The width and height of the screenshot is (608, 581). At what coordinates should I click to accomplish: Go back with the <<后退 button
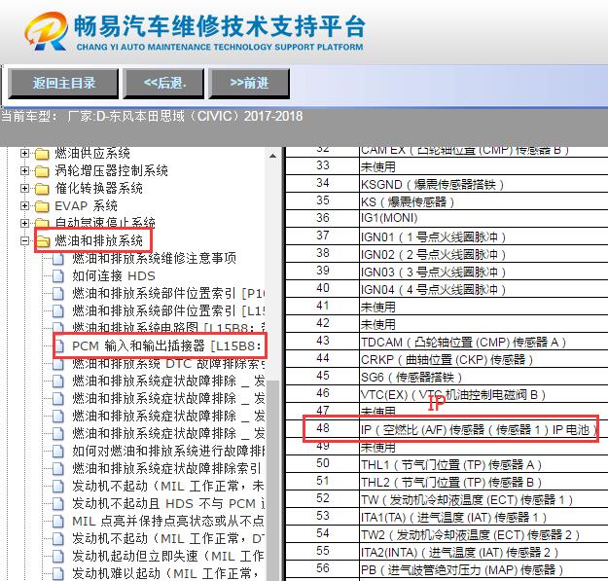pos(163,83)
